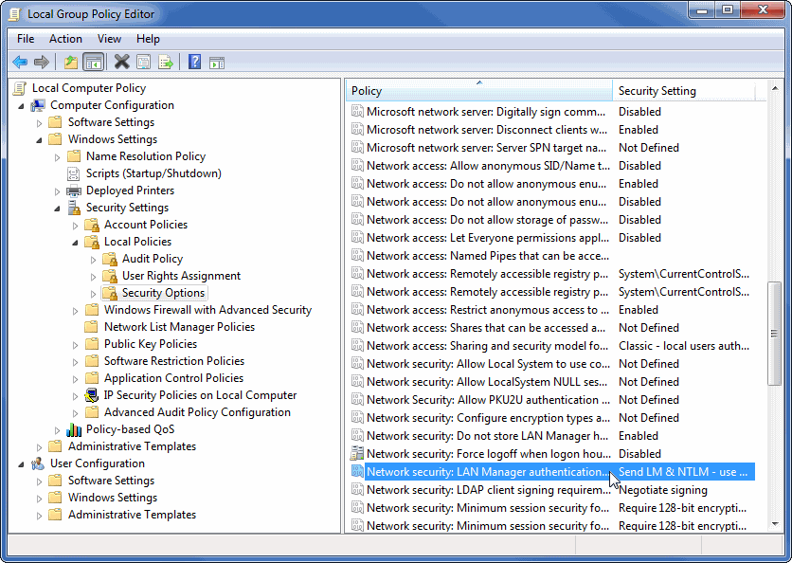792x563 pixels.
Task: Click the Security Setting column header
Action: click(x=682, y=91)
